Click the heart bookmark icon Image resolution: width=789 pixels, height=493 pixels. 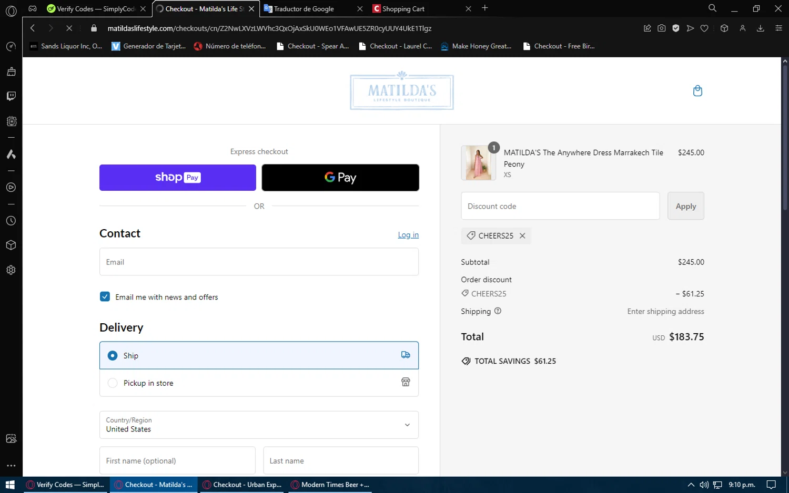tap(704, 28)
